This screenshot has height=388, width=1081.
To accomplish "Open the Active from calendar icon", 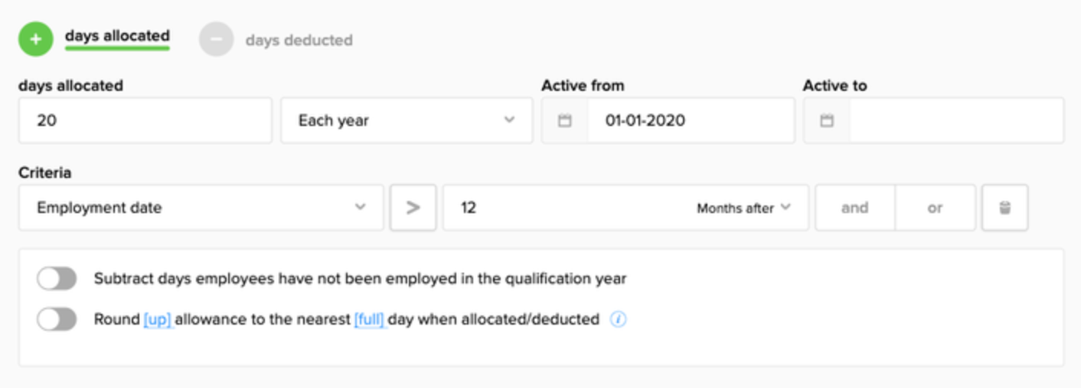I will pyautogui.click(x=565, y=121).
